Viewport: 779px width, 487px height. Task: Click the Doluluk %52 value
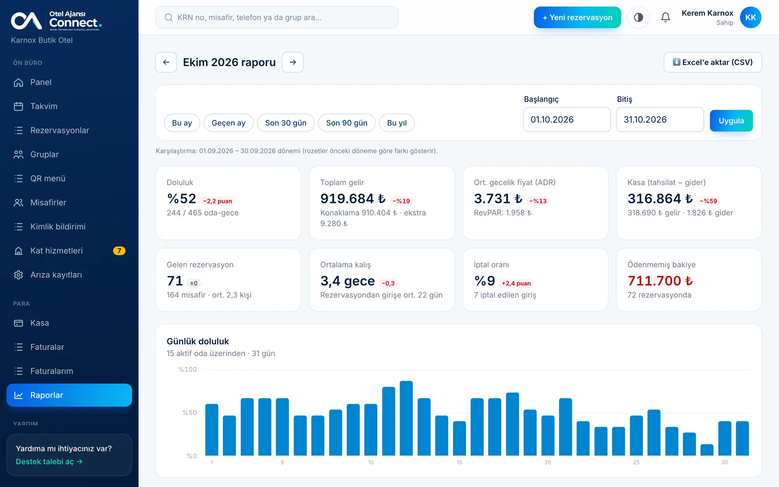[x=182, y=199]
